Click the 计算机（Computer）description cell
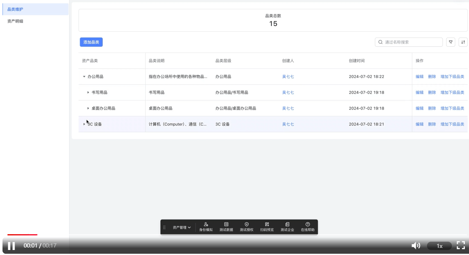The width and height of the screenshot is (469, 255). coord(178,124)
